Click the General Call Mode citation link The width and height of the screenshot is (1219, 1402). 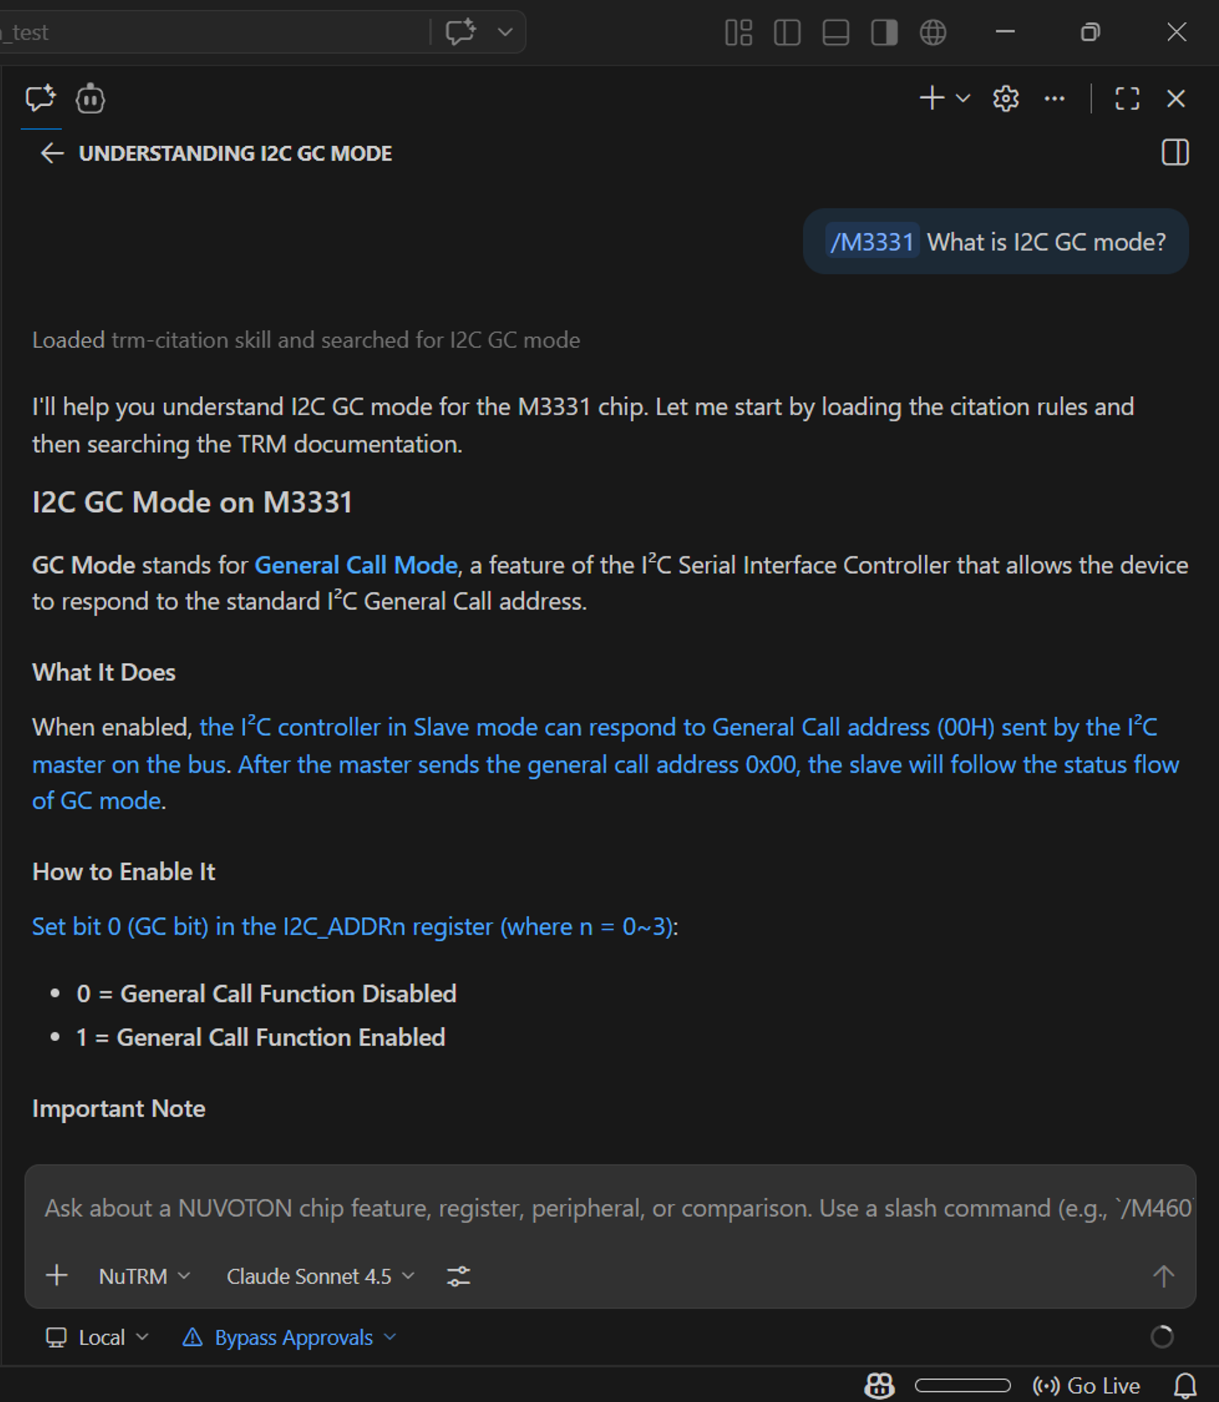coord(356,566)
